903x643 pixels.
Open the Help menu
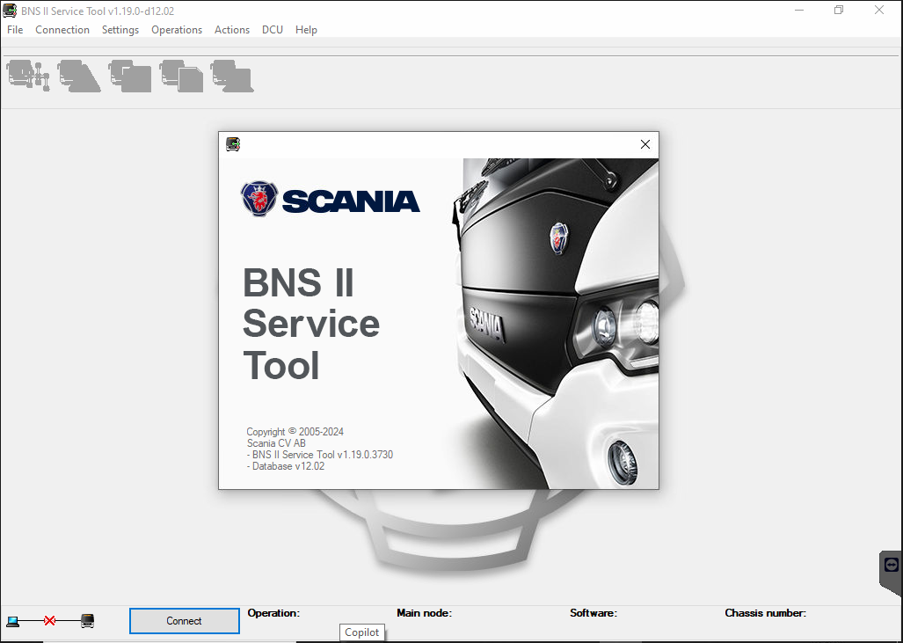pyautogui.click(x=306, y=30)
